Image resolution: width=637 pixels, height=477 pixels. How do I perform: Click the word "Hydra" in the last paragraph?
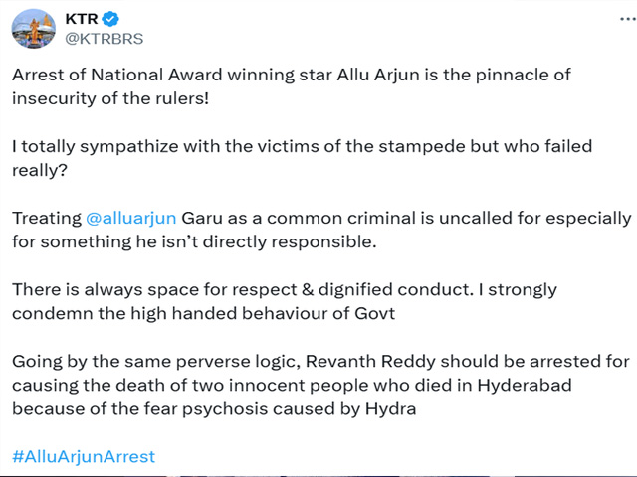[391, 408]
